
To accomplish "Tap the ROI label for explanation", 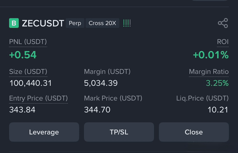I will pyautogui.click(x=223, y=42).
